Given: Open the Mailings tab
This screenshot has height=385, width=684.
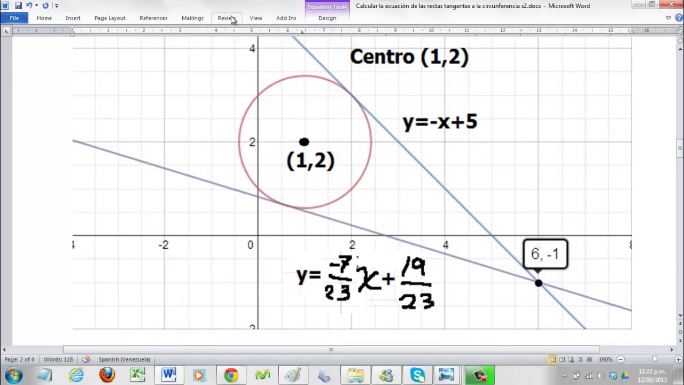Looking at the screenshot, I should point(192,18).
